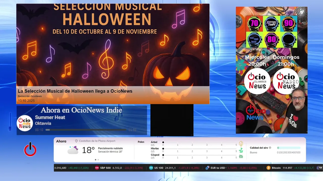Click the 90 watch icon in promo

(x=288, y=24)
